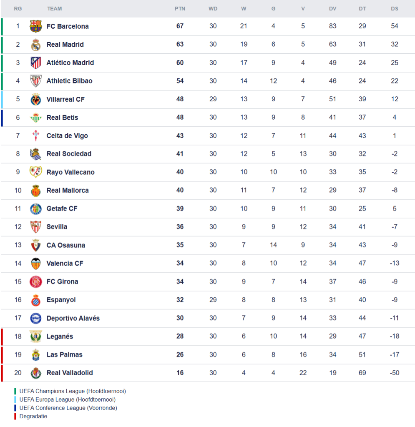This screenshot has height=427, width=415.
Task: Open the Celta de Vigo team link
Action: coord(67,136)
